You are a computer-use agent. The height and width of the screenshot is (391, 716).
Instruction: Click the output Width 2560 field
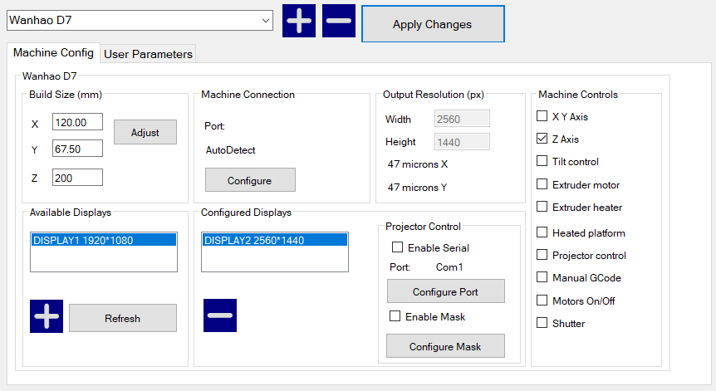point(462,119)
